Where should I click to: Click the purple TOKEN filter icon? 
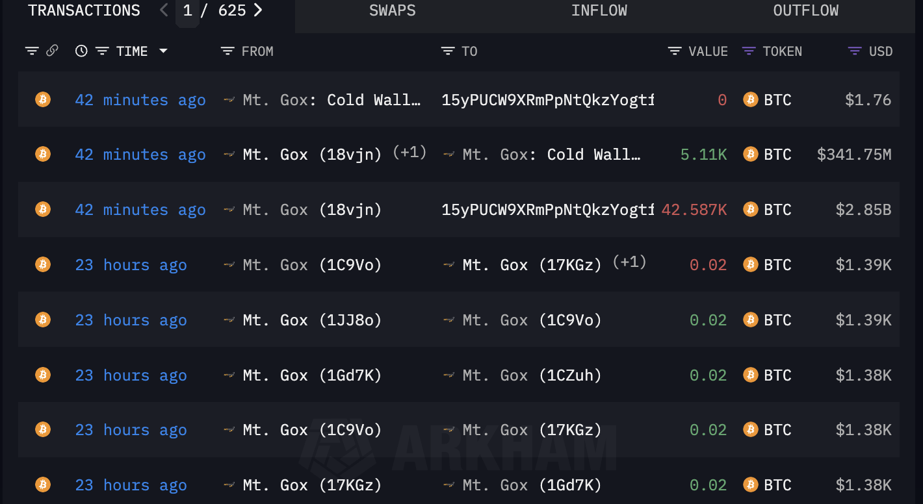tap(749, 51)
